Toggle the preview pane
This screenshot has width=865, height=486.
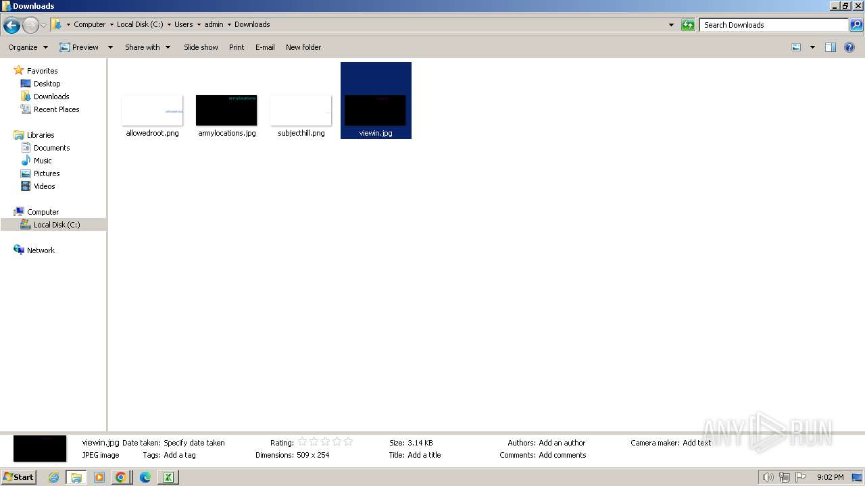tap(831, 47)
